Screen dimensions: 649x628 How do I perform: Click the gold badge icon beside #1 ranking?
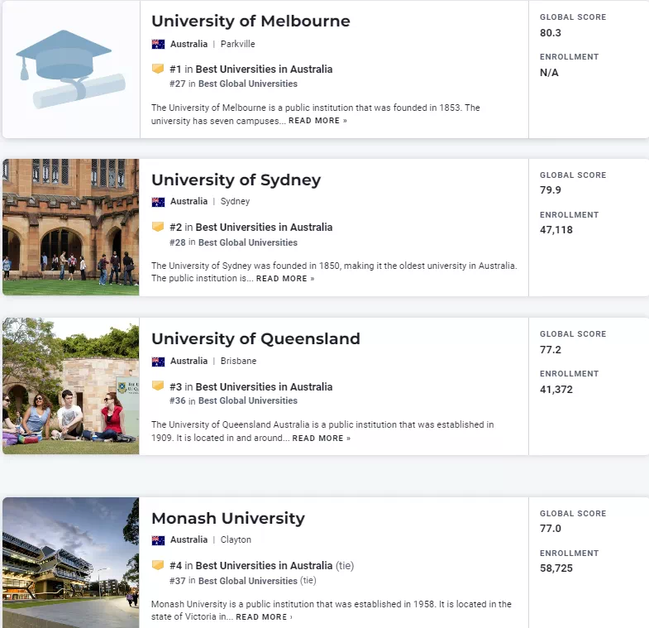(x=158, y=69)
